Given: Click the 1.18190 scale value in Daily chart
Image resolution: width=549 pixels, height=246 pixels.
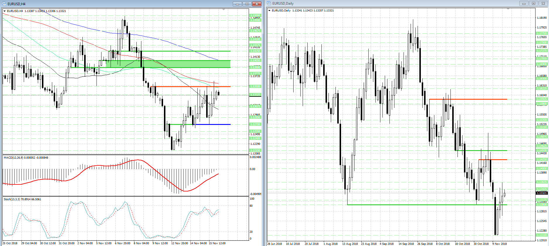Looking at the screenshot, I should point(542,18).
